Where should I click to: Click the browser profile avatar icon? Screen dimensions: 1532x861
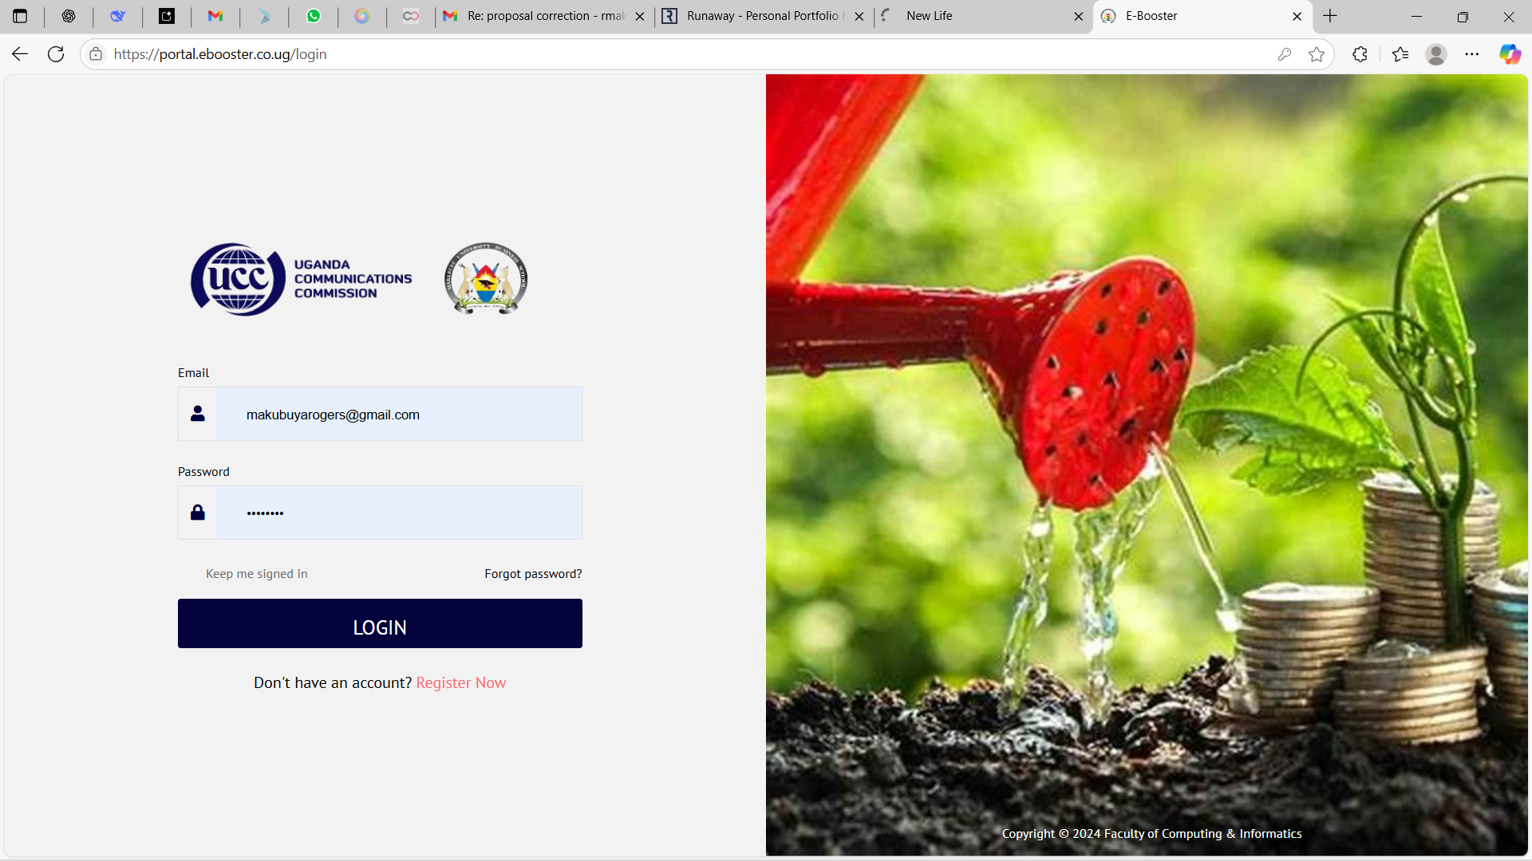(x=1436, y=54)
